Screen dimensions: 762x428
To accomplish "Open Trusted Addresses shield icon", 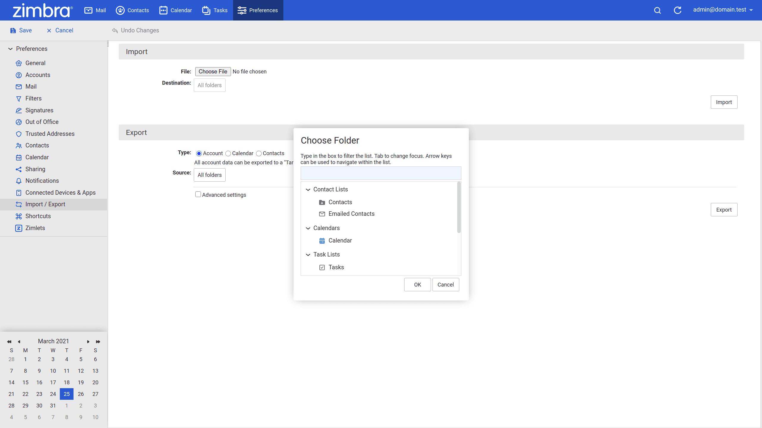I will 19,134.
